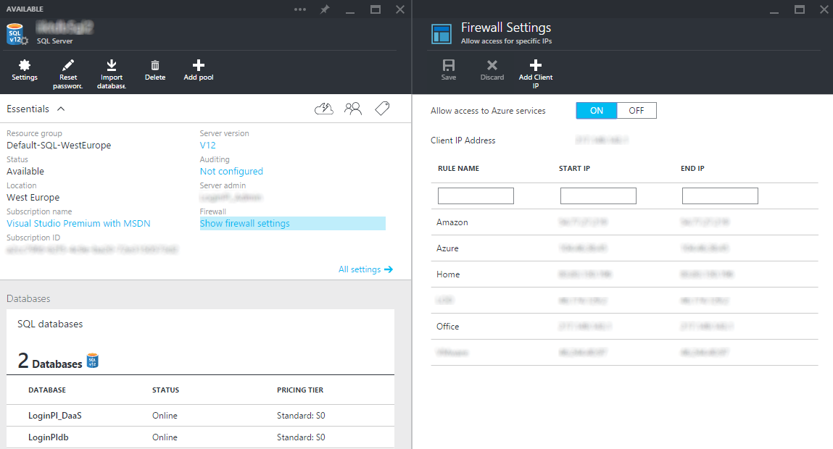The width and height of the screenshot is (833, 449).
Task: Open All settings arrow link
Action: pos(366,269)
